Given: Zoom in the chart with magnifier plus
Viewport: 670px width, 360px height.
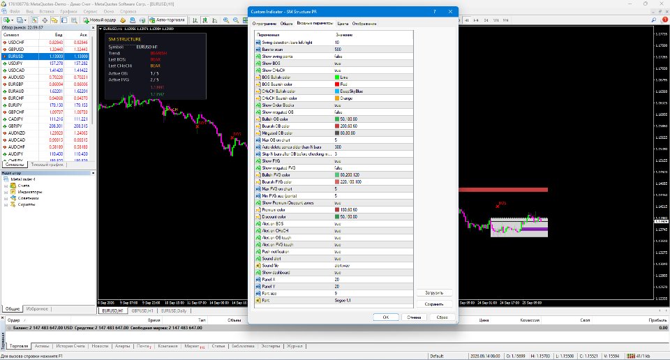Looking at the screenshot, I should [x=226, y=20].
